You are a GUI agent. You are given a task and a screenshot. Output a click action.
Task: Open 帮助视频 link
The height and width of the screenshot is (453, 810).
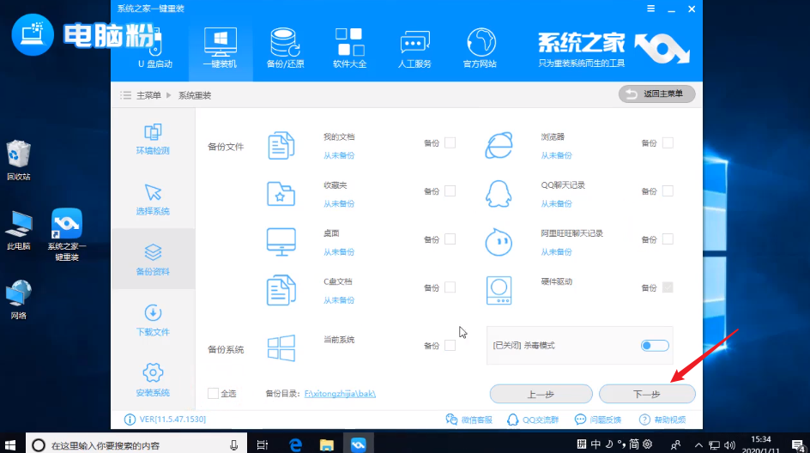coord(662,420)
